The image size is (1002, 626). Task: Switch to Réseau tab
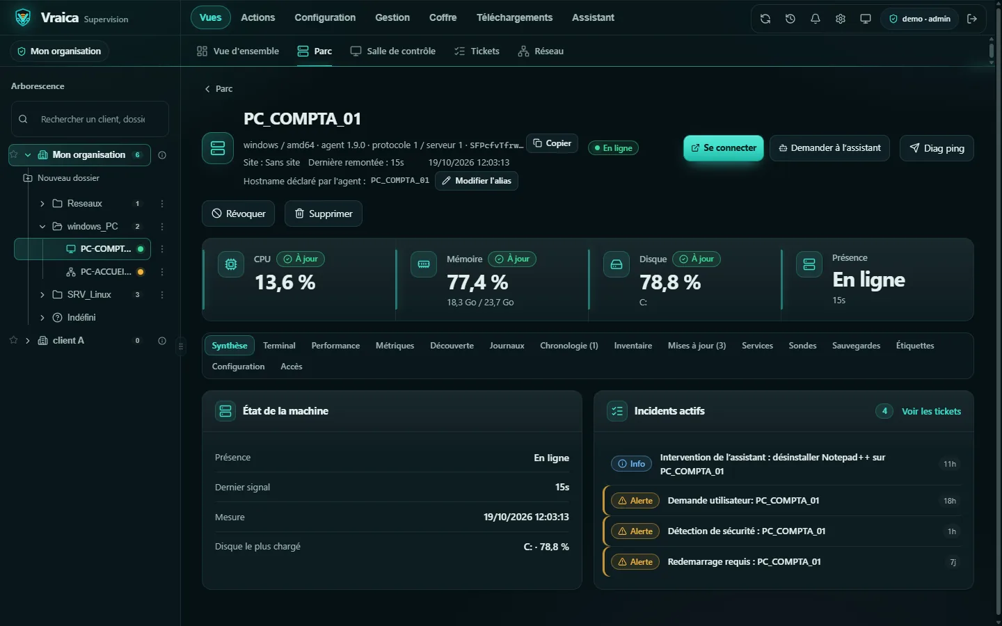coord(541,51)
